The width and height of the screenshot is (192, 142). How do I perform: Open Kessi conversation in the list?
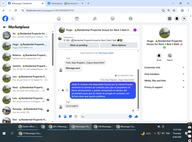[x=26, y=89]
